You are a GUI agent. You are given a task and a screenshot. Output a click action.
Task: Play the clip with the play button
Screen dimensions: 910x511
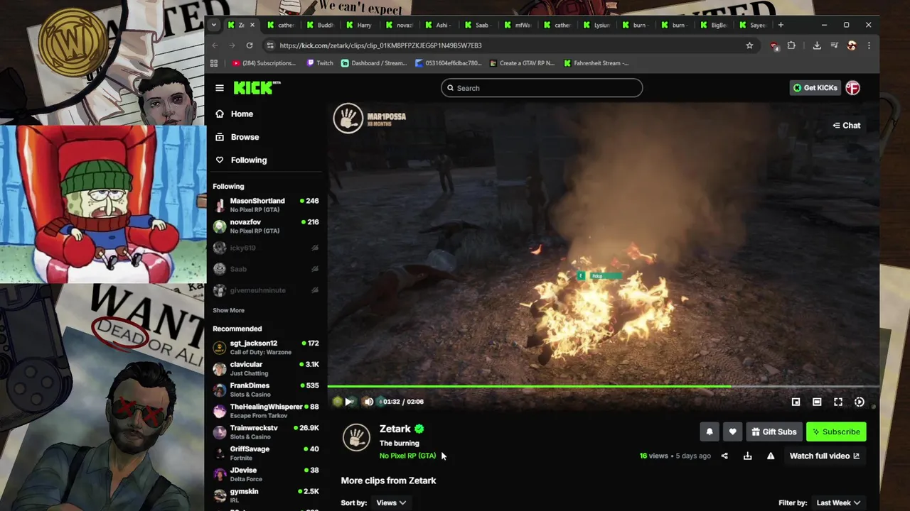pyautogui.click(x=349, y=402)
